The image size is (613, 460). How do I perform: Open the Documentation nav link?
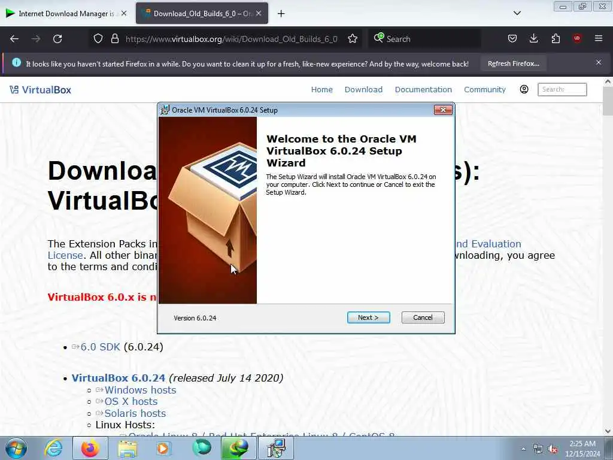pyautogui.click(x=423, y=90)
